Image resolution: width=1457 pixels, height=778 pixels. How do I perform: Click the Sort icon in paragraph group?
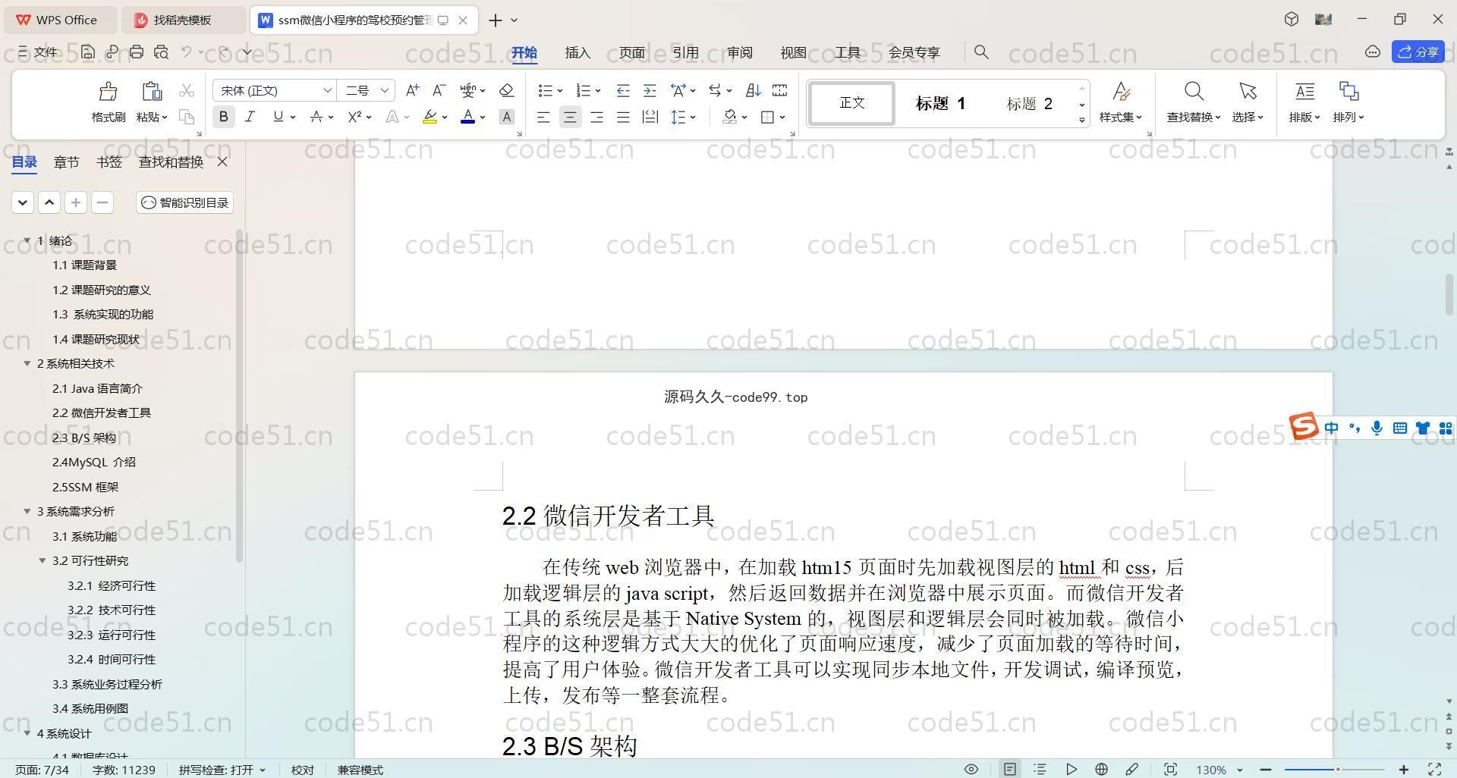[x=753, y=90]
